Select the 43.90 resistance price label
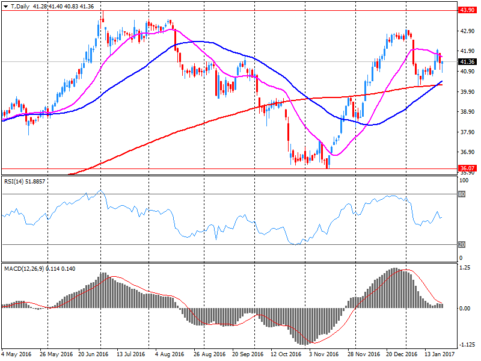The image size is (481, 361). [467, 10]
